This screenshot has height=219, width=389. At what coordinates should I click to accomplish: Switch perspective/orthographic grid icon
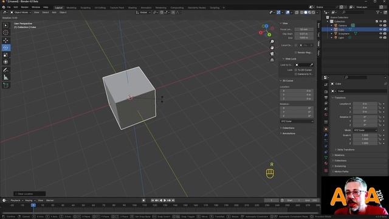coord(272,60)
